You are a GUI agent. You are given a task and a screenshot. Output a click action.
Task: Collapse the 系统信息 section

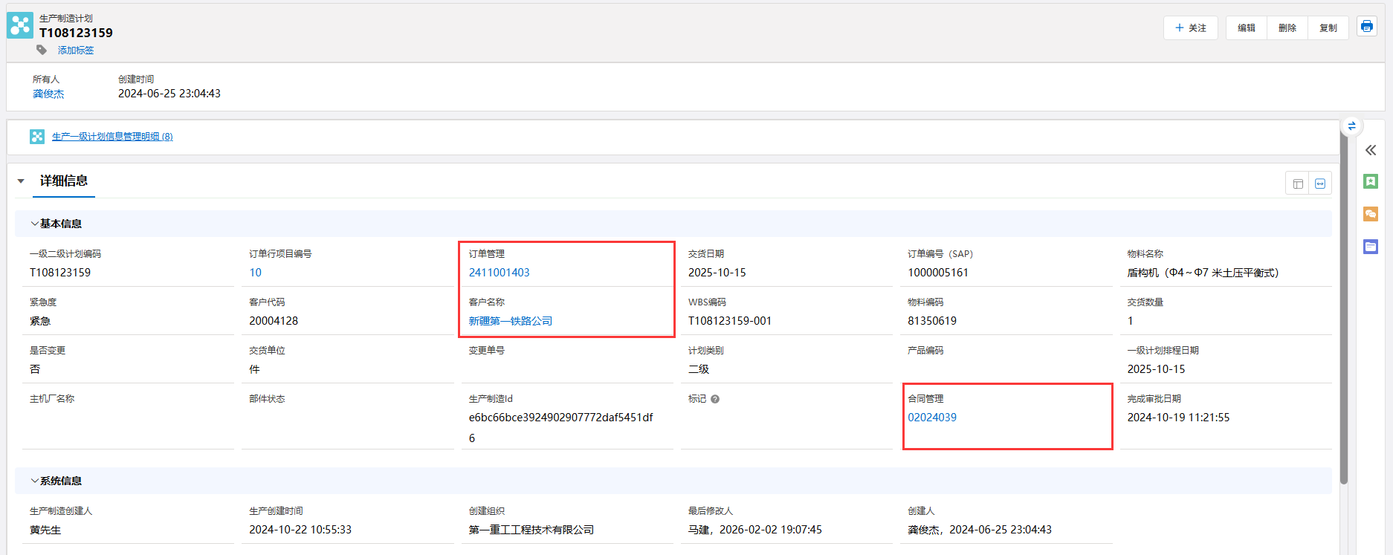click(x=35, y=481)
